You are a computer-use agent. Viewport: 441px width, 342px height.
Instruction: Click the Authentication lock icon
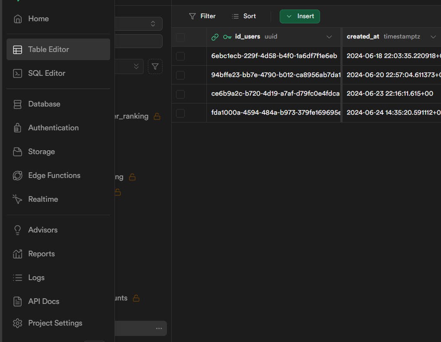coord(17,128)
